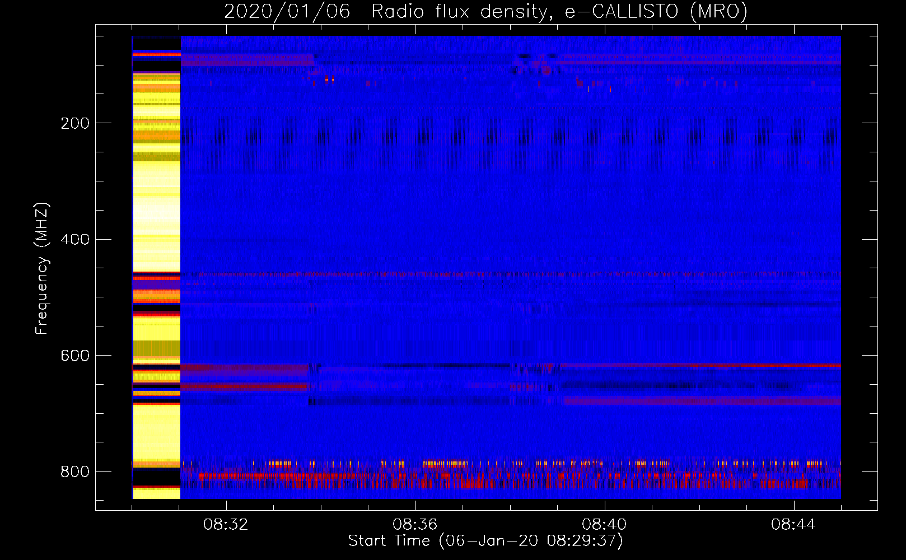Select the 'Start Time (06-Jan-20 08:29:37)' axis label
The width and height of the screenshot is (906, 560).
pyautogui.click(x=485, y=541)
